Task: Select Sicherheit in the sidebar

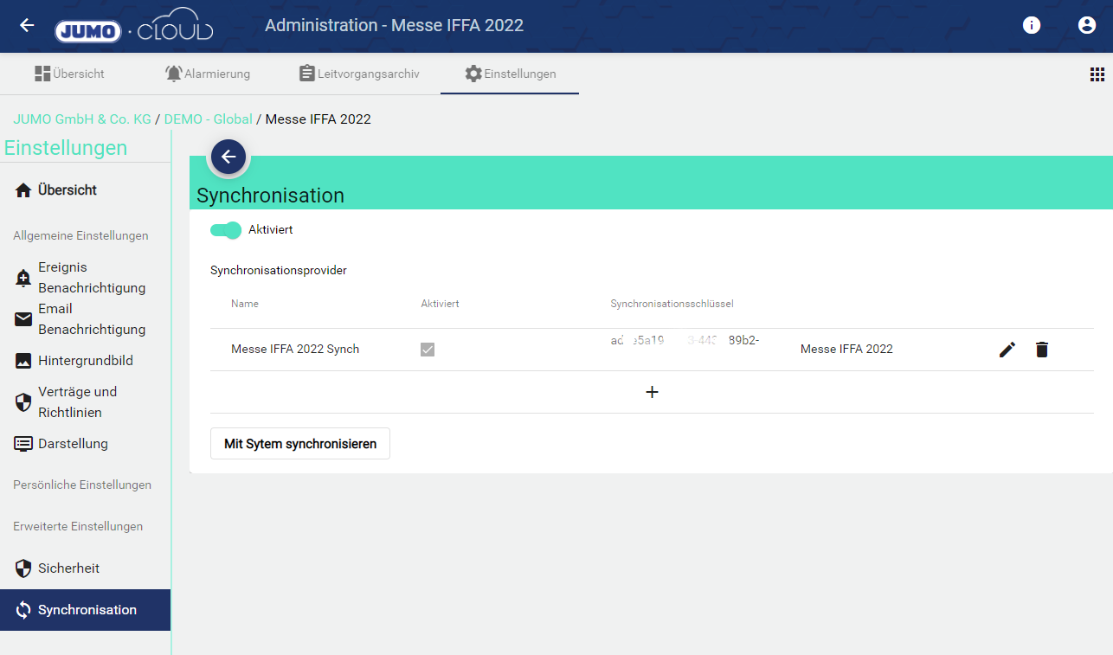Action: [68, 568]
